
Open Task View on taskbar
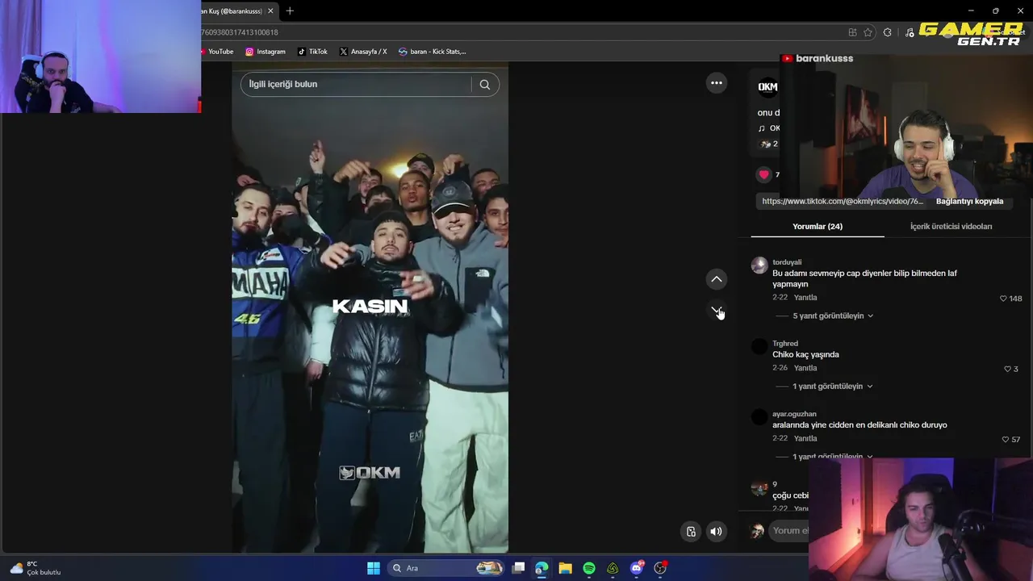[518, 568]
